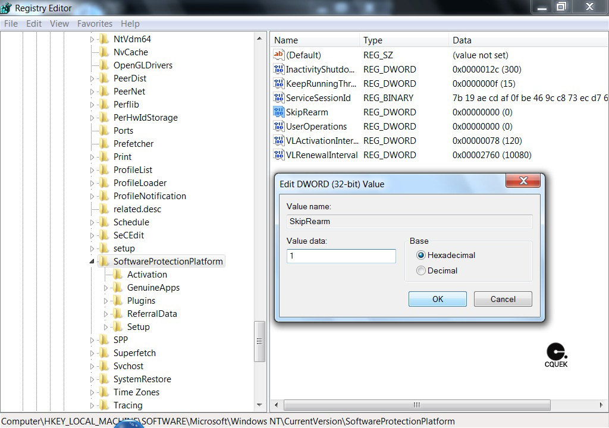The image size is (609, 428).
Task: Select the PerHwIdStorage tree key
Action: point(146,117)
